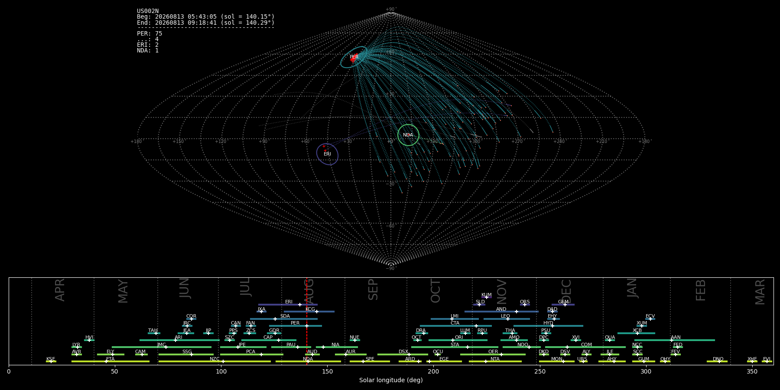Viewport: 780px width, 390px height.
Task: Click the KSE shower marker
Action: point(51,361)
